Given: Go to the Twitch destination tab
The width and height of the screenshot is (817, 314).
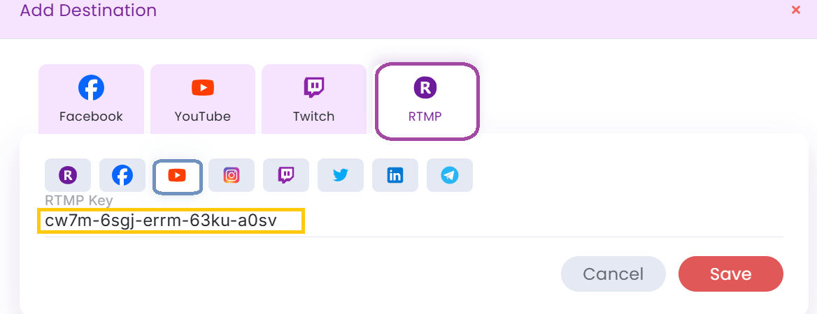Looking at the screenshot, I should click(x=314, y=99).
